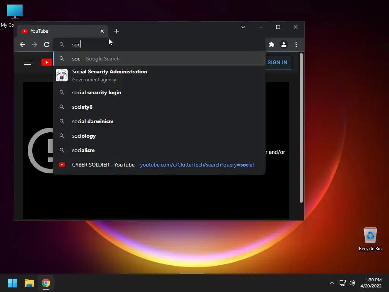Show hidden system tray icons
Screen dimensions: 389x292
coord(332,283)
